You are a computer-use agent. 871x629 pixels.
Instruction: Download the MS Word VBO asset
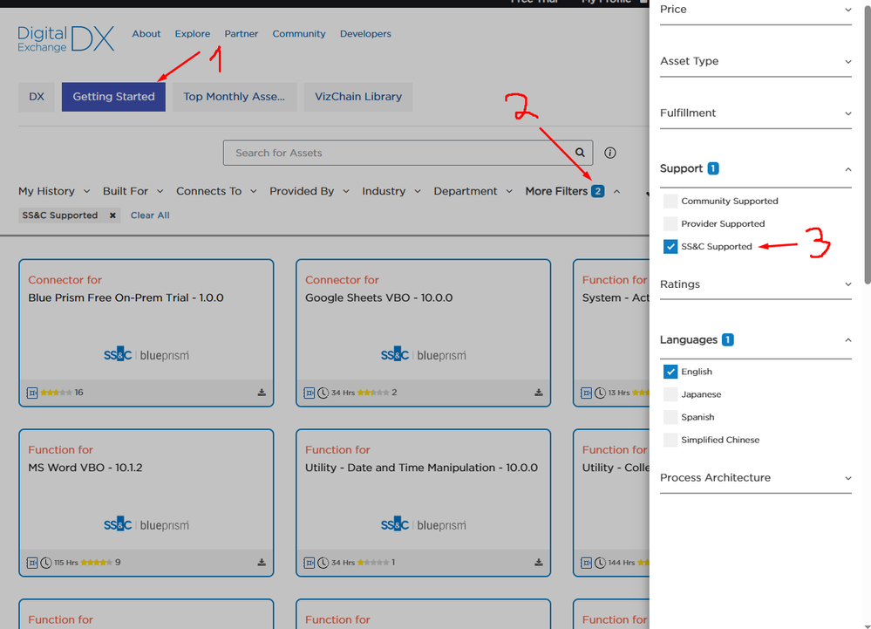tap(262, 563)
